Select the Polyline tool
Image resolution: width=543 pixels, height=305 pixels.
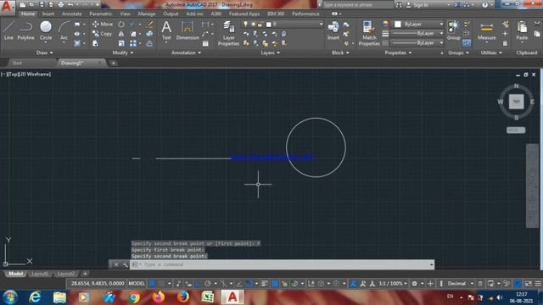point(25,30)
